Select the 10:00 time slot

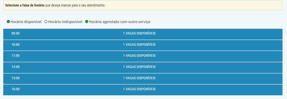pos(143,45)
